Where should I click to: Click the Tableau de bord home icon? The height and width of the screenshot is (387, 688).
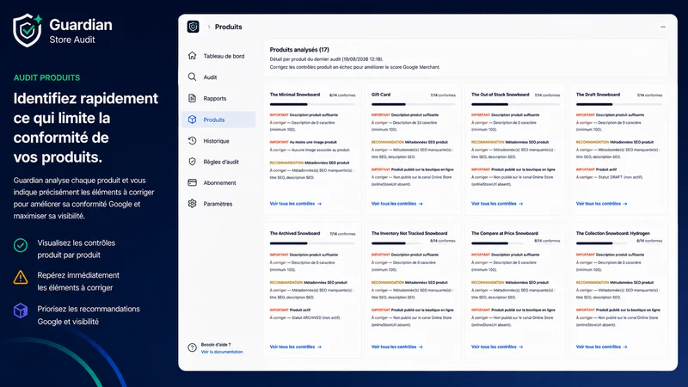click(192, 56)
